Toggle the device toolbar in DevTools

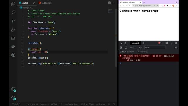click(126, 43)
